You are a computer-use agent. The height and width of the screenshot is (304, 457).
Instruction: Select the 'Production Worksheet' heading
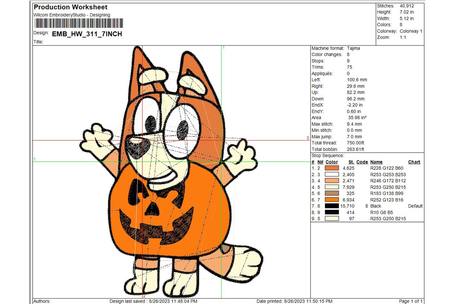pos(70,7)
